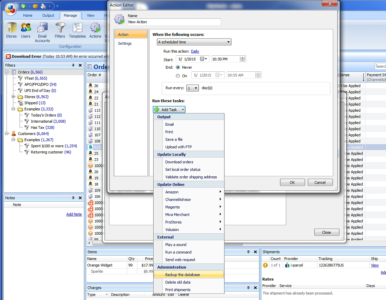The width and height of the screenshot is (386, 300).
Task: Click Cancel in the Action Editor
Action: (x=320, y=182)
